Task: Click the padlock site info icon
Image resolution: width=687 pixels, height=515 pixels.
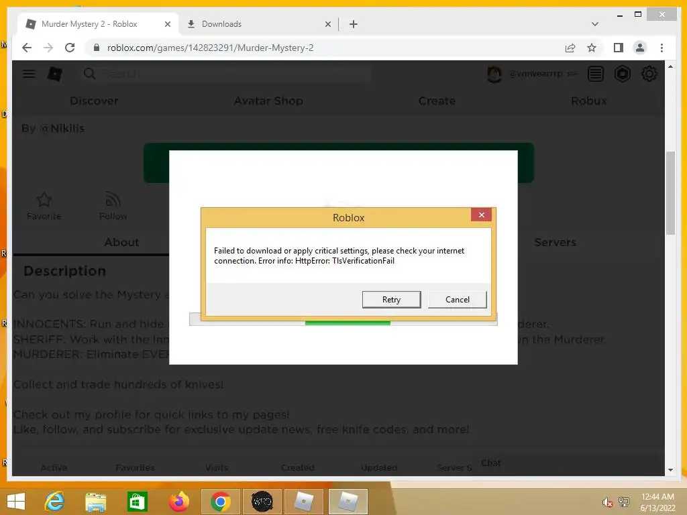Action: [97, 48]
